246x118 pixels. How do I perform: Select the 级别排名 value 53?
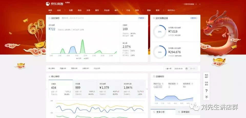(184, 87)
